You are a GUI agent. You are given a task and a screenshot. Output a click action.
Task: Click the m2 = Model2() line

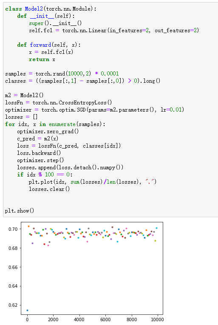(x=24, y=95)
